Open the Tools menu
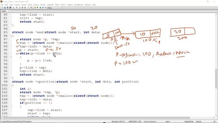Viewport: 218px width, 123px height. (57, 5)
